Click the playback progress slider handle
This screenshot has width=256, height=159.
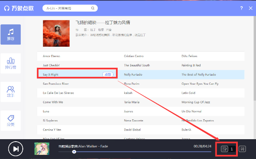[74, 152]
